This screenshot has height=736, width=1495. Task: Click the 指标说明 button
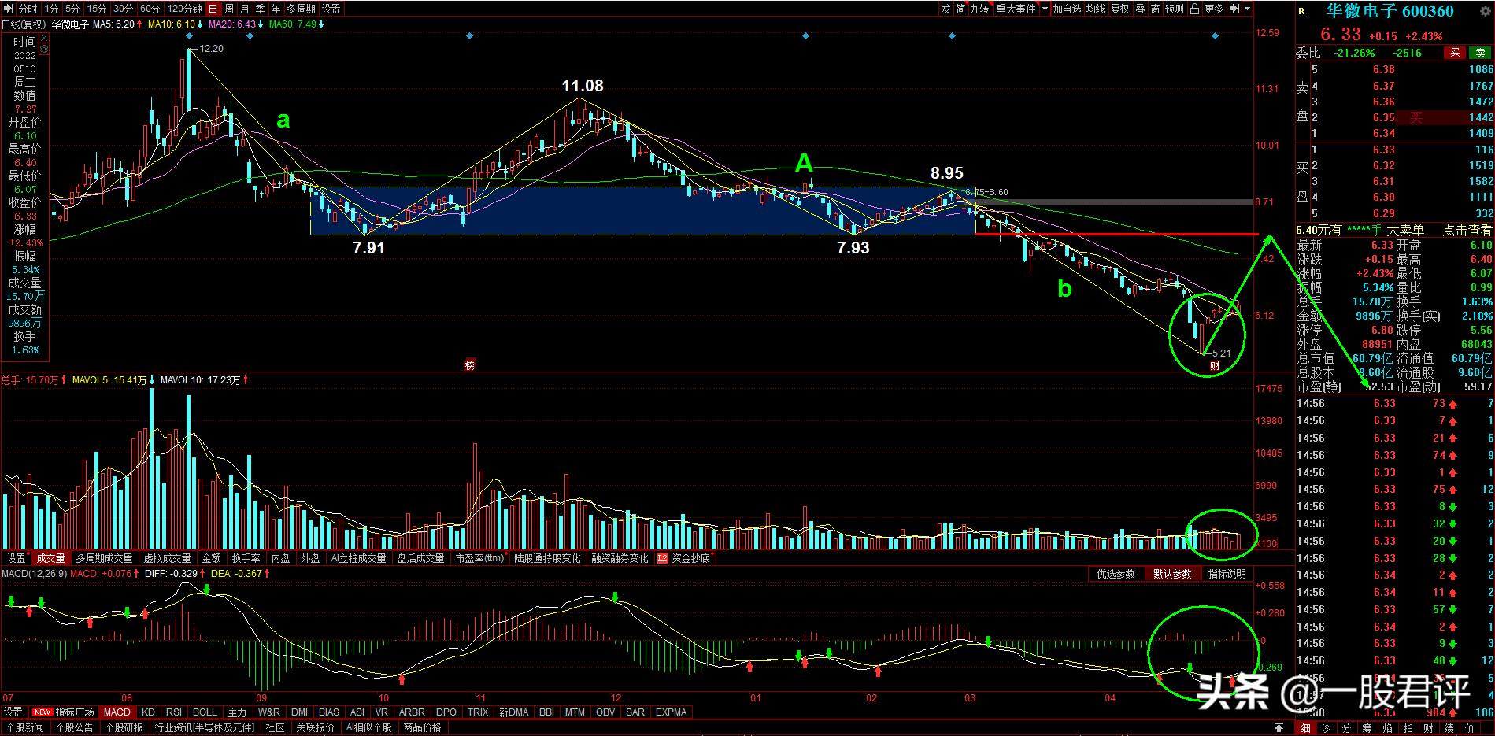[1227, 574]
